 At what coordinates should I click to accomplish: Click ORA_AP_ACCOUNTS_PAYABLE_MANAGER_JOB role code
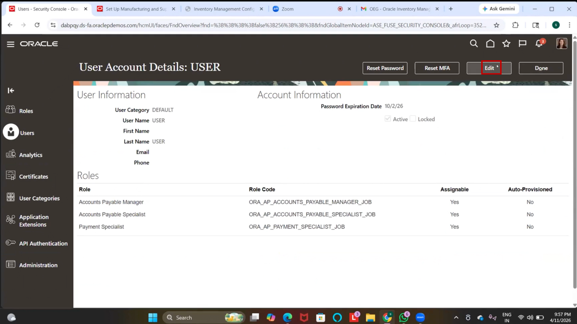(x=310, y=202)
